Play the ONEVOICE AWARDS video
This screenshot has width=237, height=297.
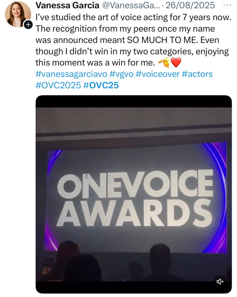[134, 194]
